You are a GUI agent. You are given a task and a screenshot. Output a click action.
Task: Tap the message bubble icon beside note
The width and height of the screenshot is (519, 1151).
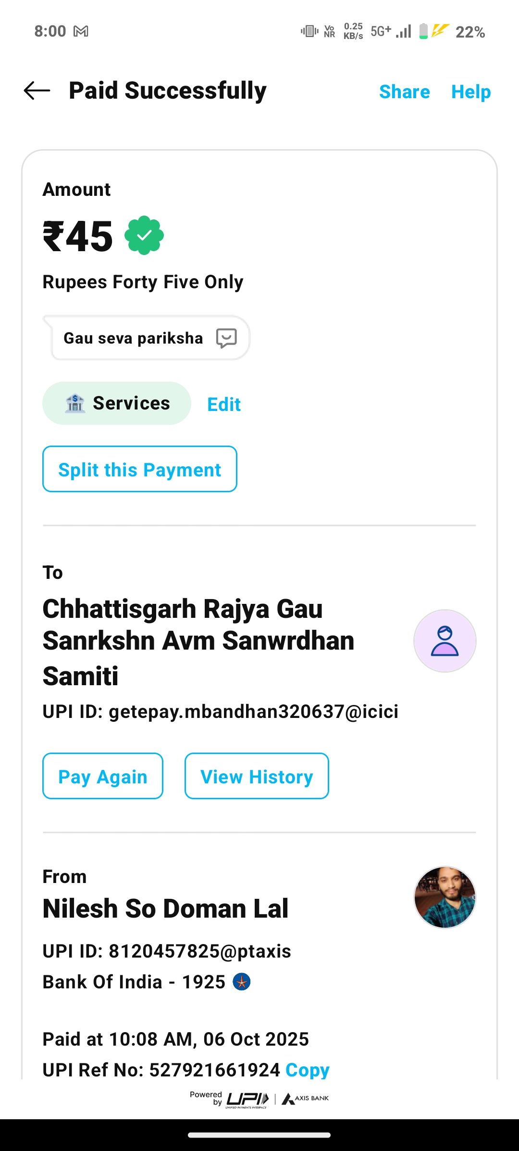coord(226,338)
